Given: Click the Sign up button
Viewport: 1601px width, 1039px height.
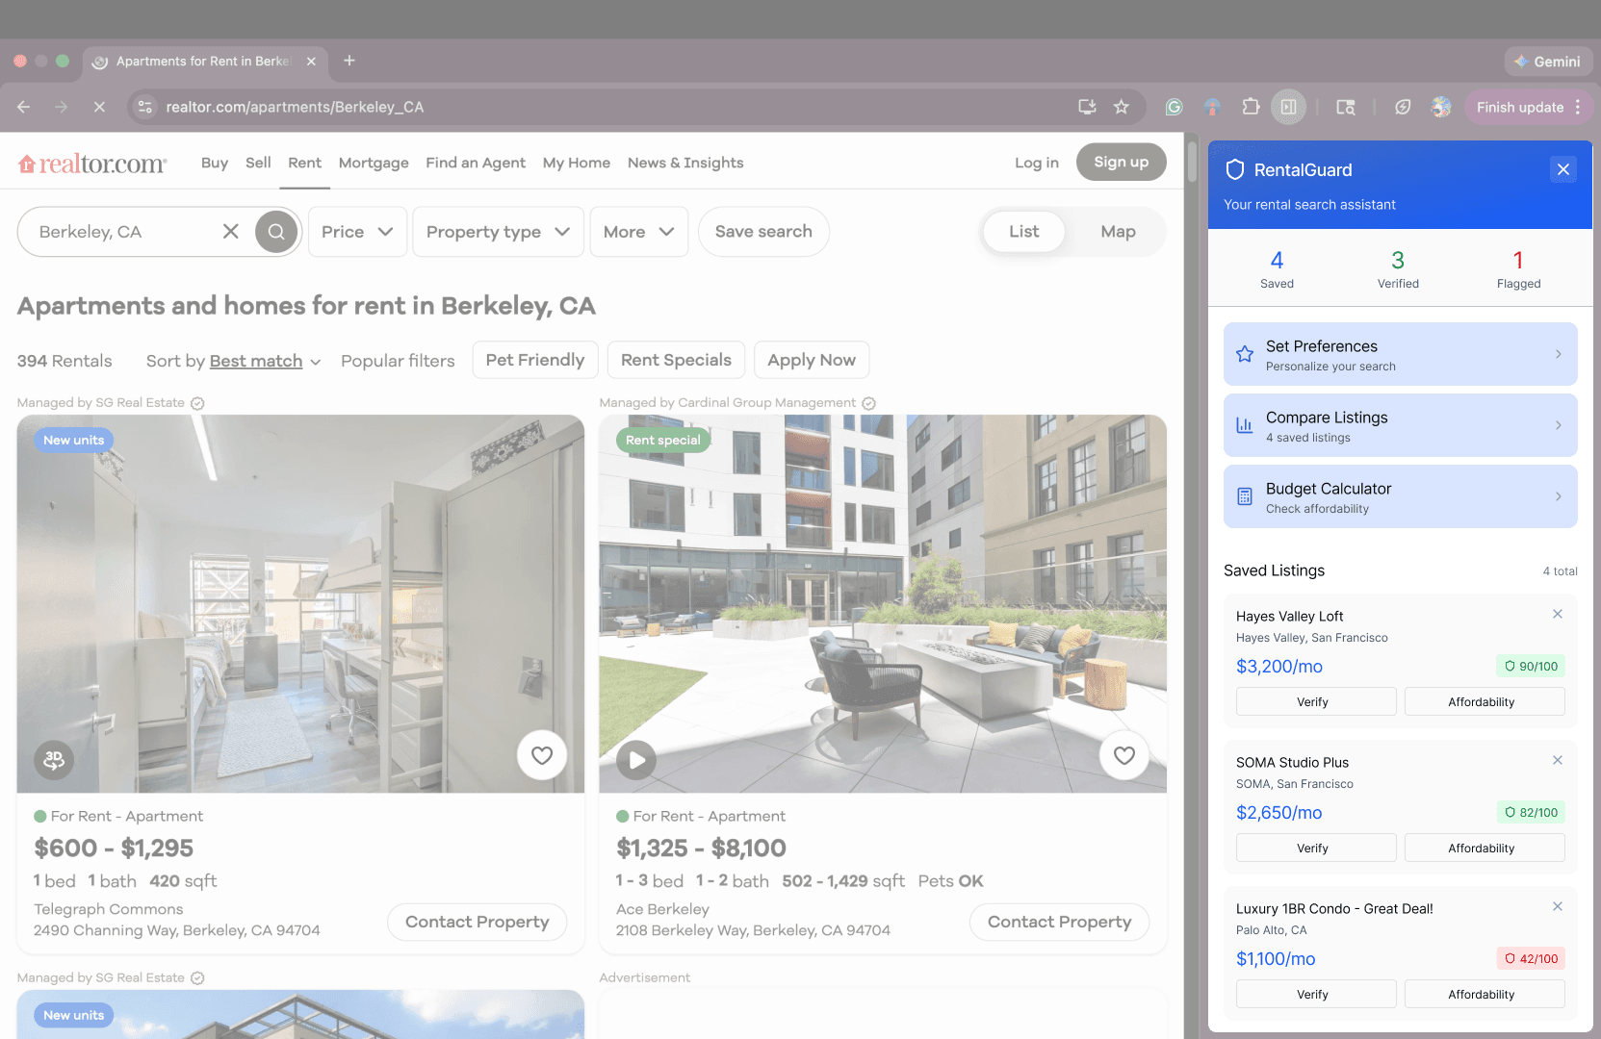Looking at the screenshot, I should (x=1122, y=162).
